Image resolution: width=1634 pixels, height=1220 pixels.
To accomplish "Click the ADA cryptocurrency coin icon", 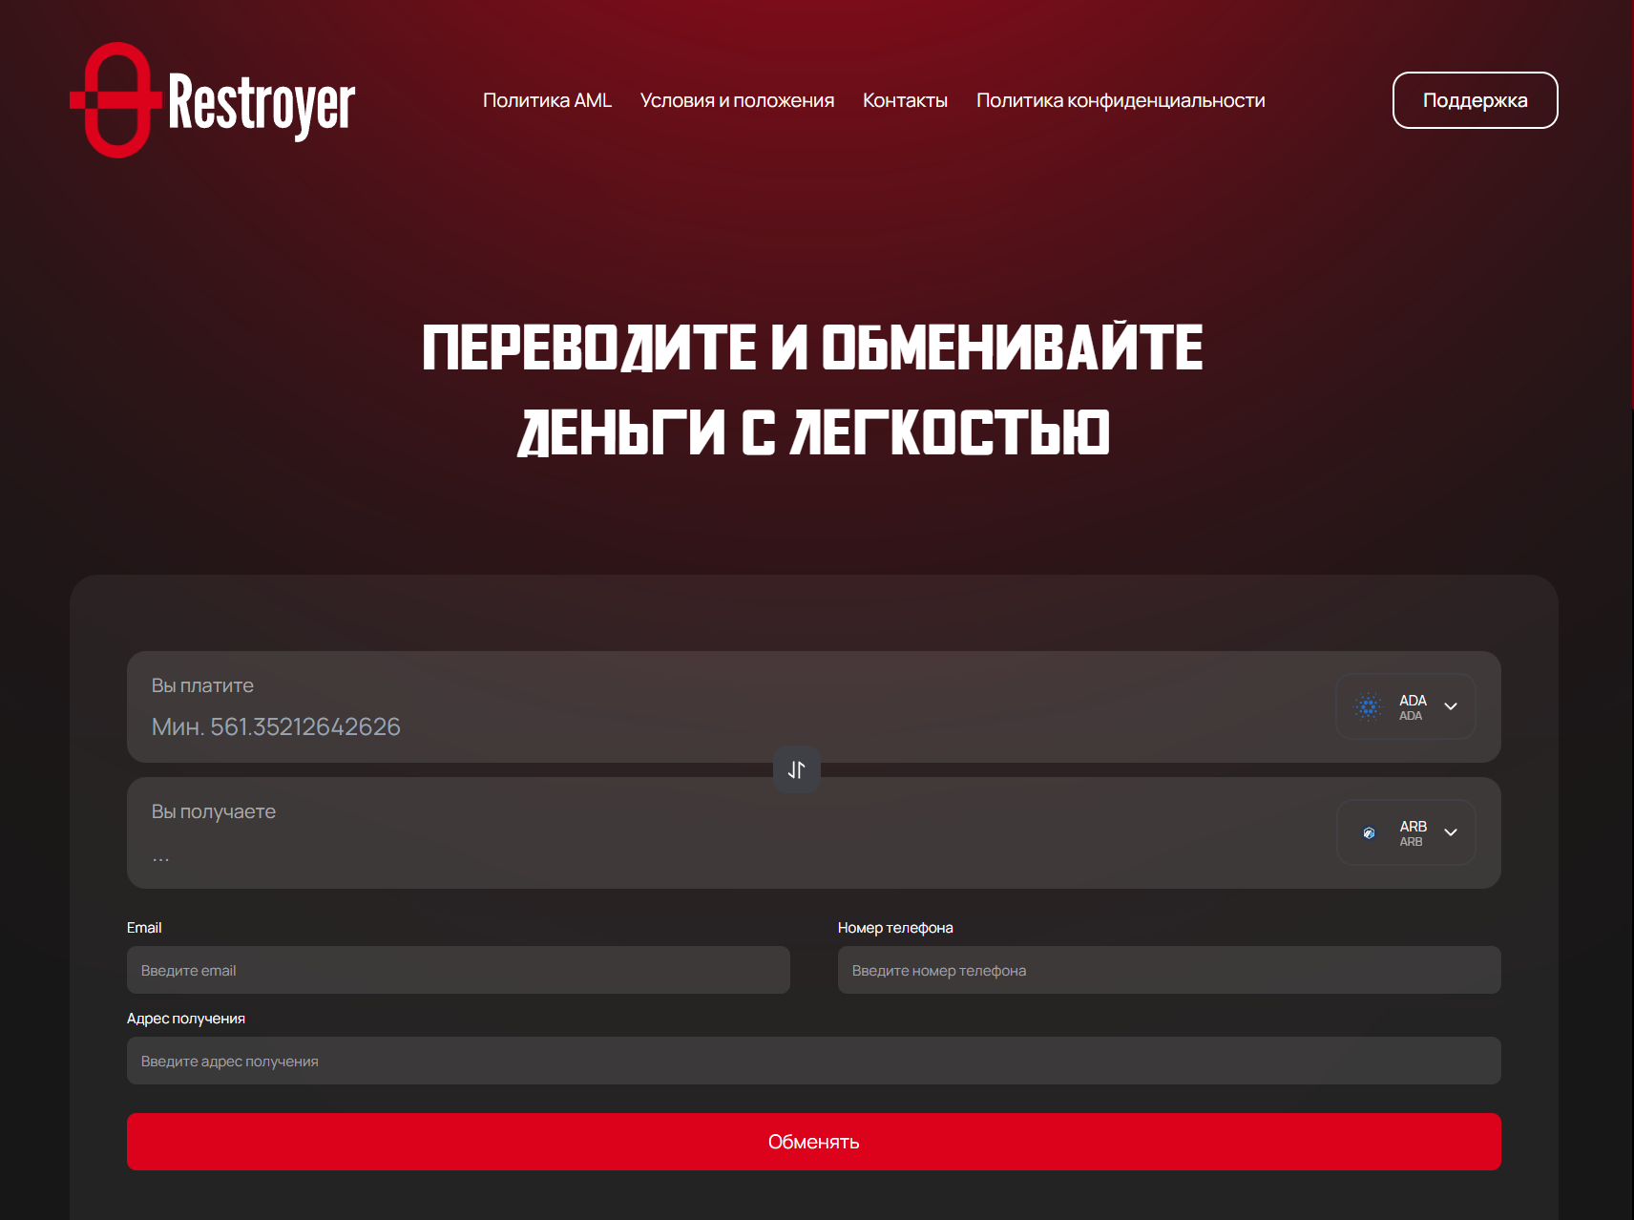I will 1369,706.
